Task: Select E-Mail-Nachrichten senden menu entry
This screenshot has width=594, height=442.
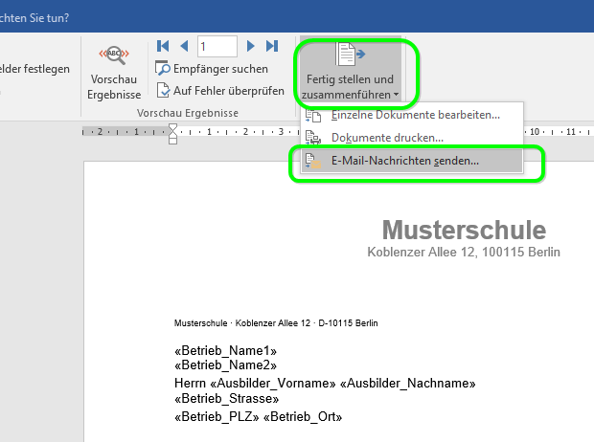Action: point(412,161)
